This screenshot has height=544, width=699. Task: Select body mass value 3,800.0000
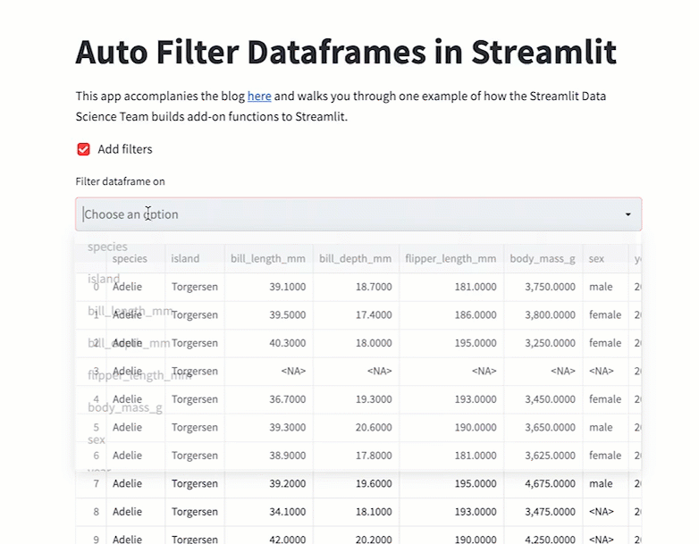coord(543,314)
